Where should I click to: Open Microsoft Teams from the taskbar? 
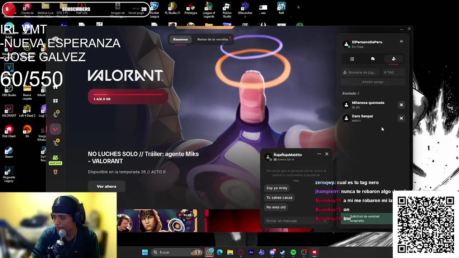(x=262, y=252)
